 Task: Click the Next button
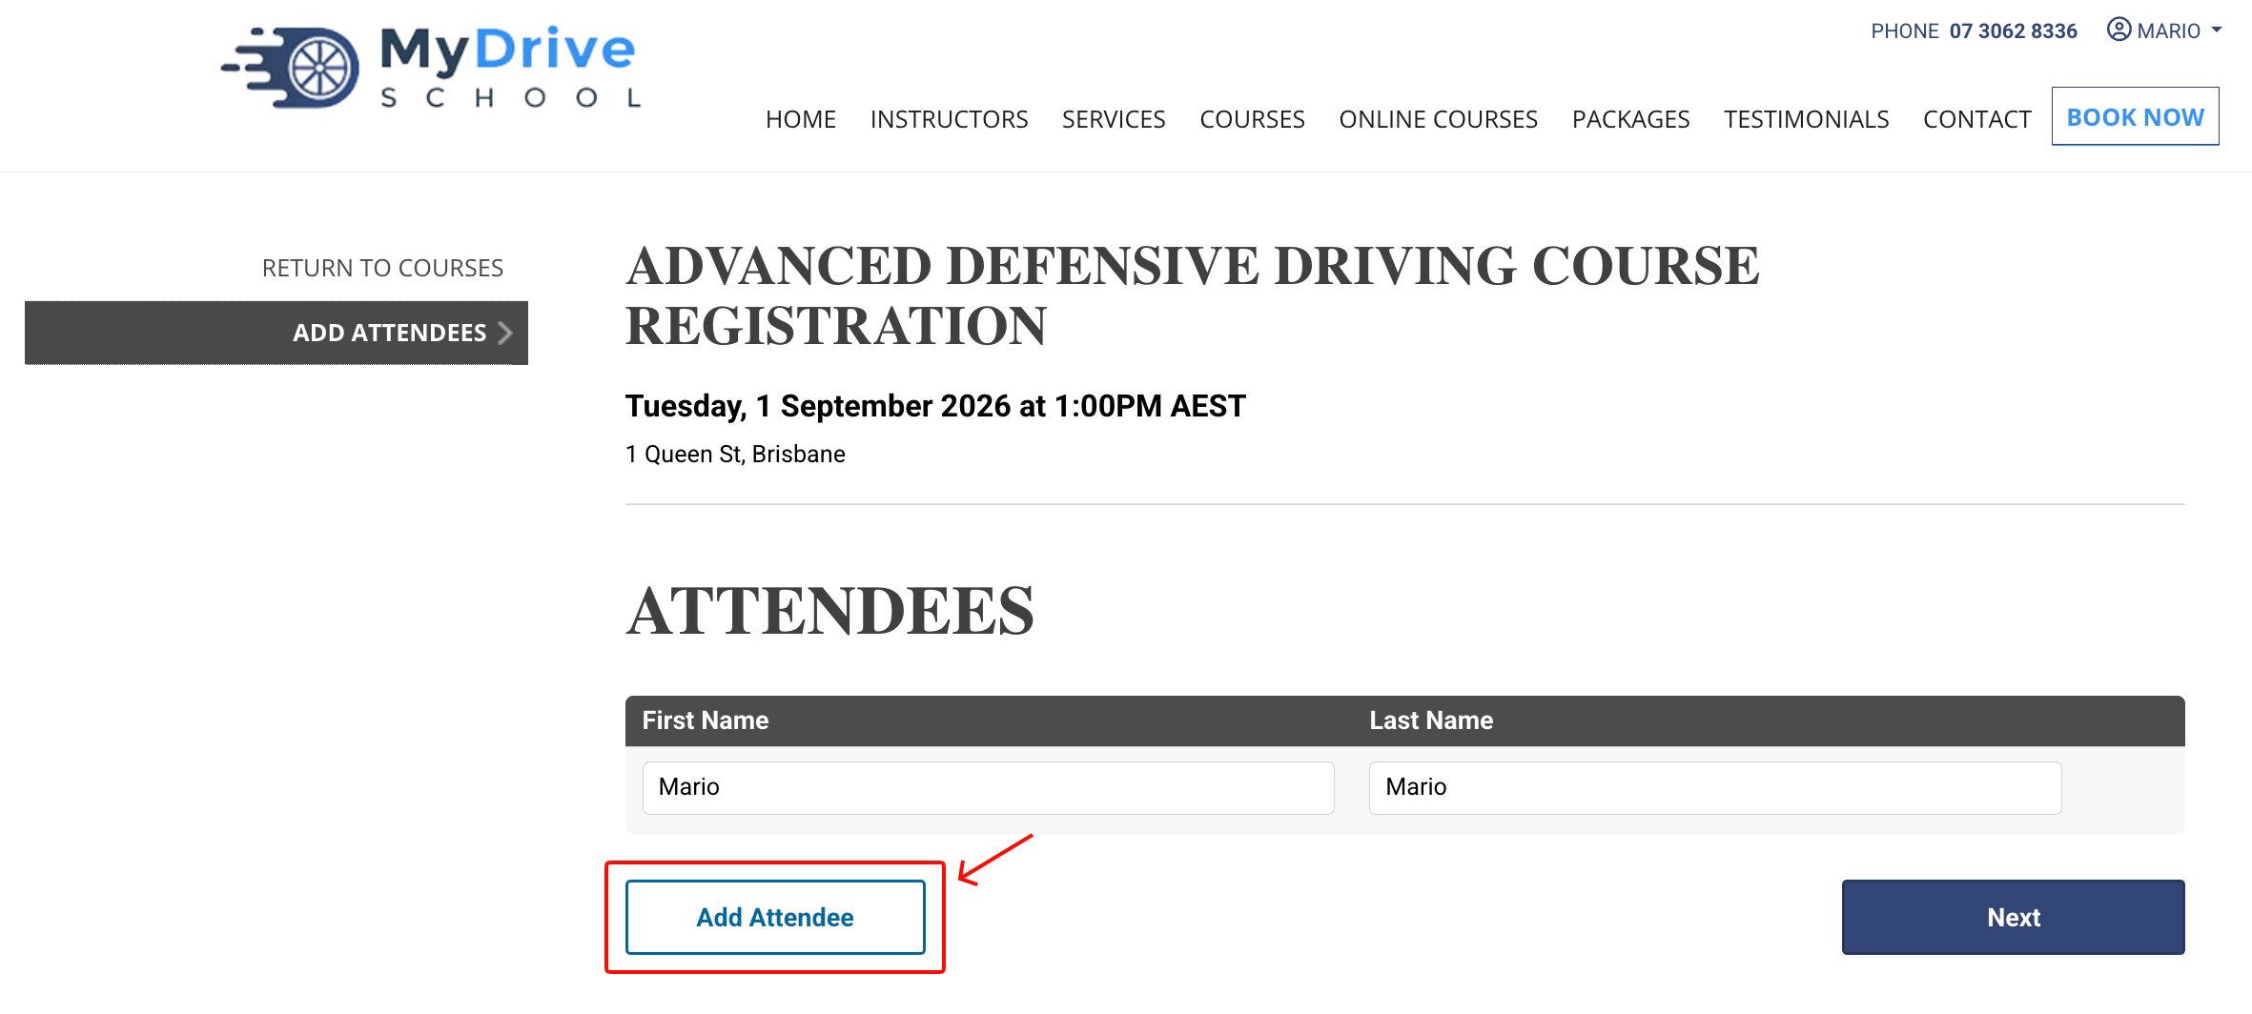(x=2013, y=917)
